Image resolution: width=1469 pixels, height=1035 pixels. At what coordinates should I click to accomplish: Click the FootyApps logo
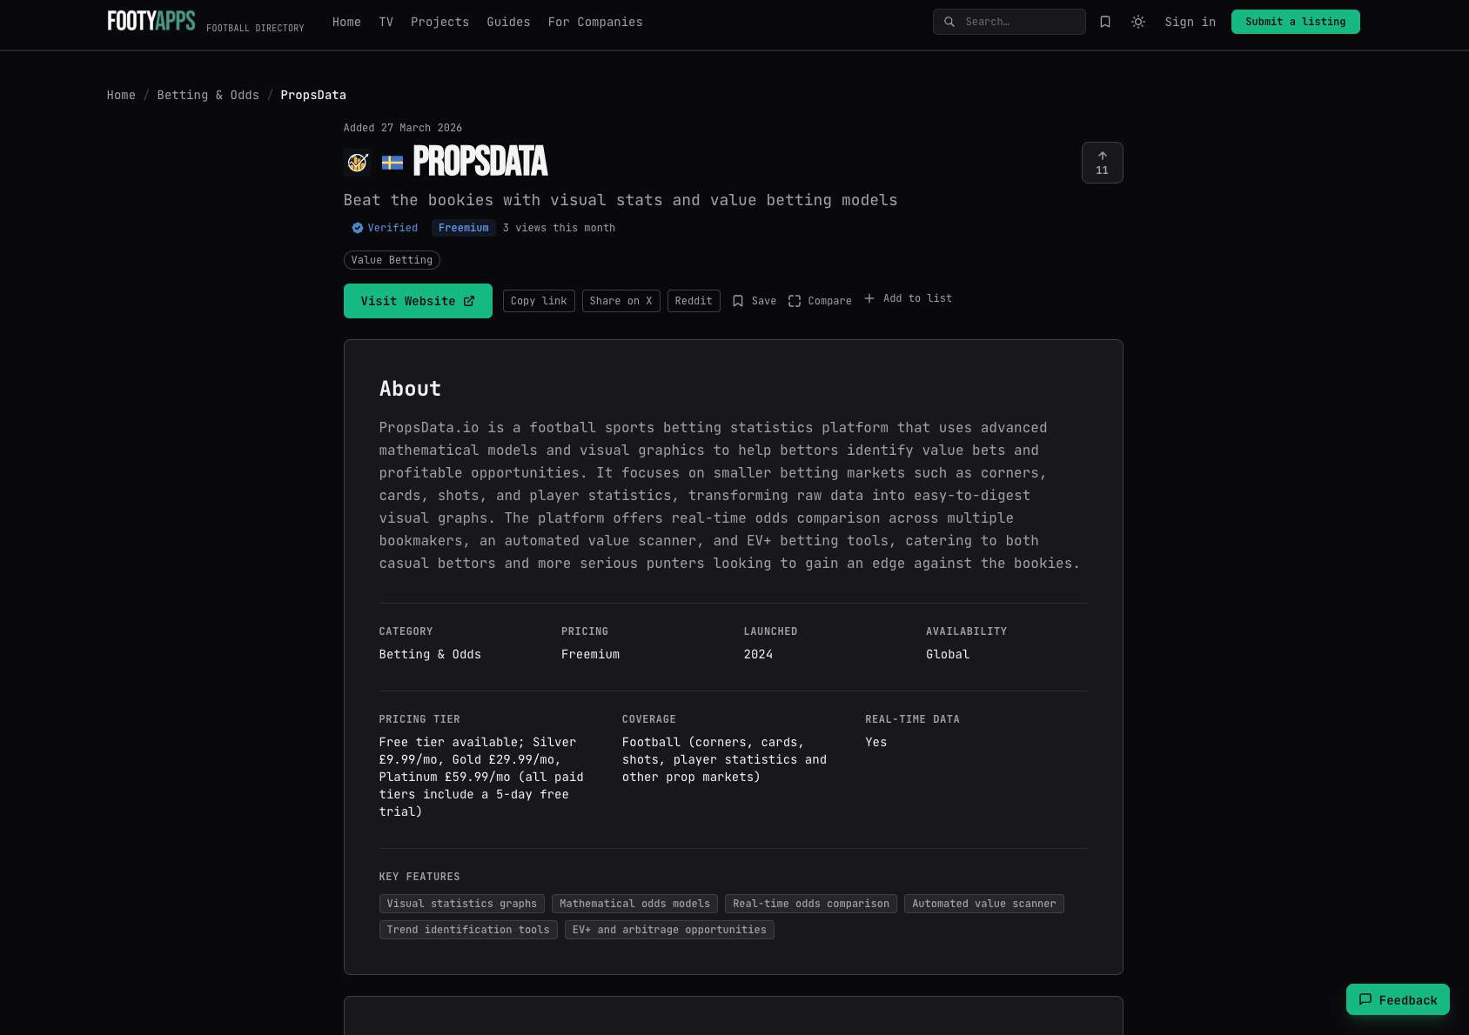(151, 20)
